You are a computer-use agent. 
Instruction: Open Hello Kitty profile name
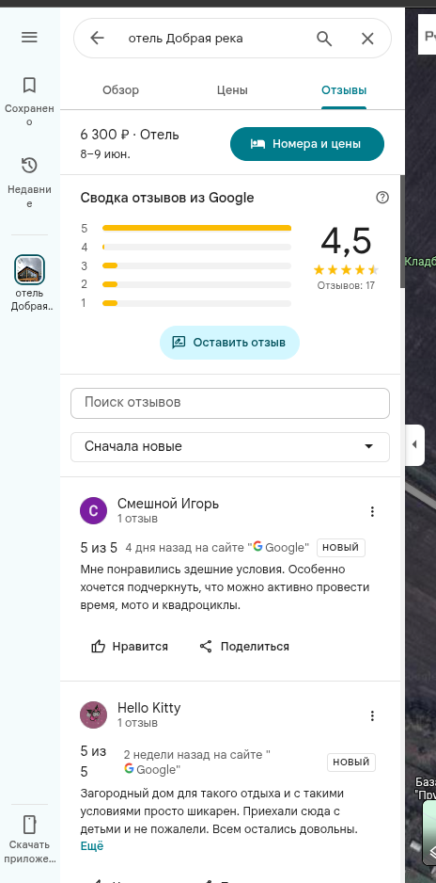(x=148, y=708)
